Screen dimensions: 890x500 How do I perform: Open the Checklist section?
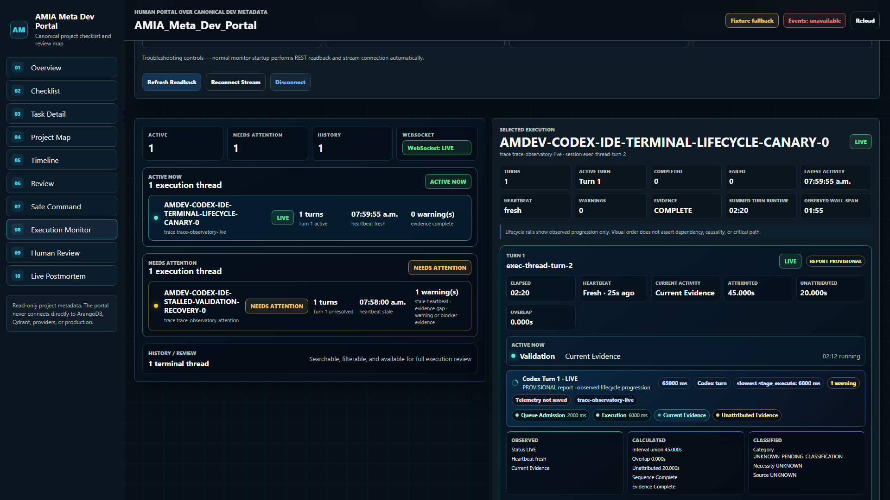[62, 91]
